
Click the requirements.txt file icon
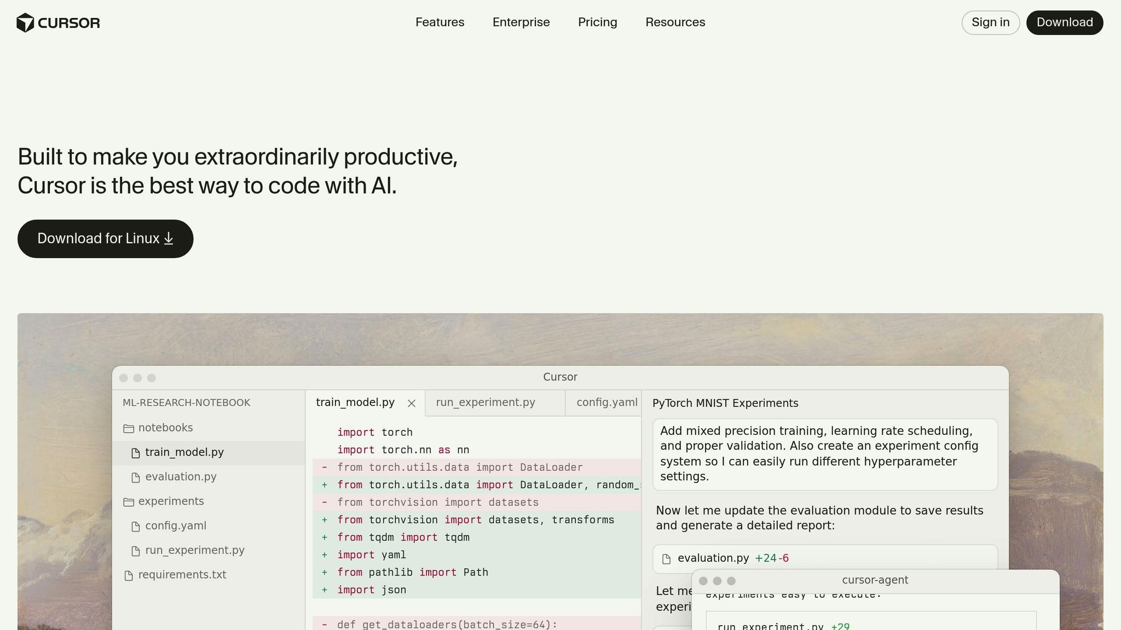click(129, 575)
